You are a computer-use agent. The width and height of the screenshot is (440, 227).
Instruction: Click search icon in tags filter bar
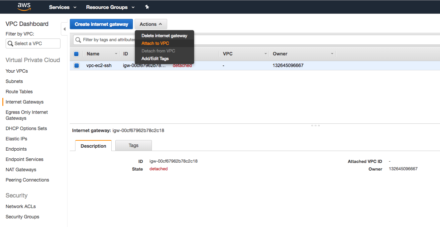78,40
